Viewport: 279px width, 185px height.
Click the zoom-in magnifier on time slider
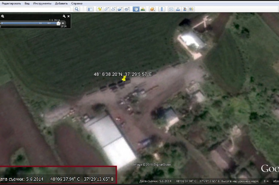(3, 16)
